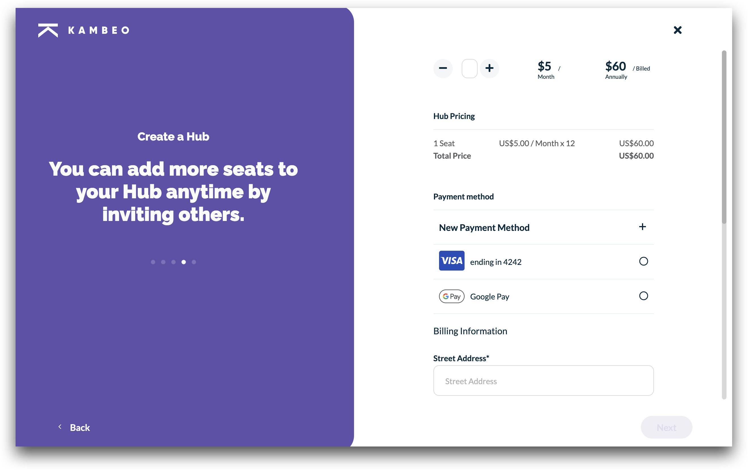Close the Create a Hub dialog

coord(677,30)
